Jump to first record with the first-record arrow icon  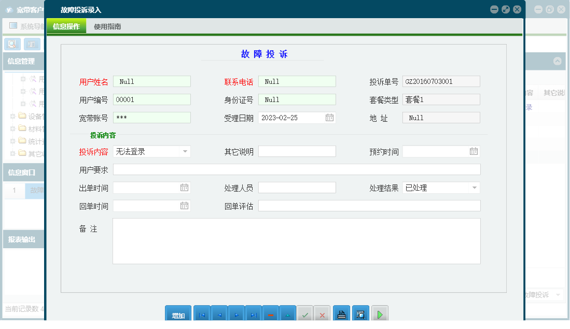[x=202, y=314]
